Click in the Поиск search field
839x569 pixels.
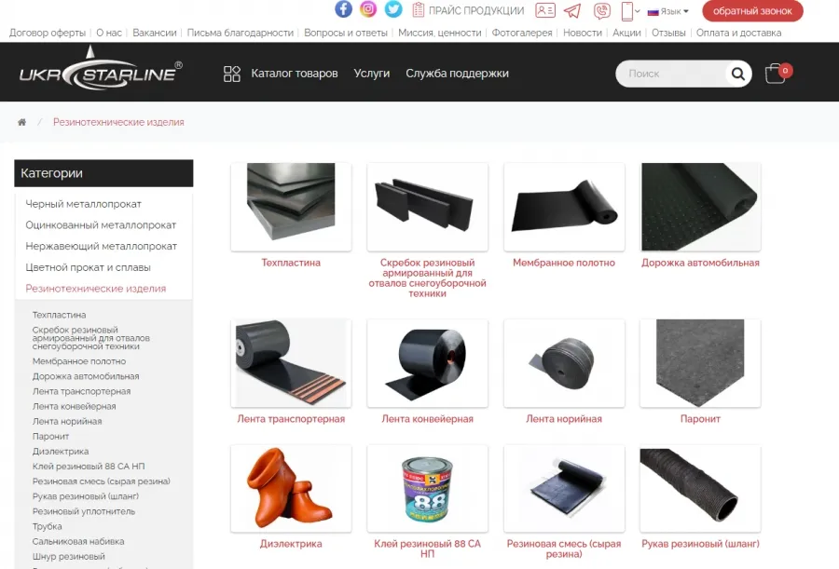tap(671, 74)
